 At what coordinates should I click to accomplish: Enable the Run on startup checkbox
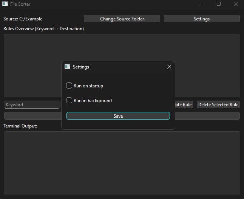click(69, 86)
